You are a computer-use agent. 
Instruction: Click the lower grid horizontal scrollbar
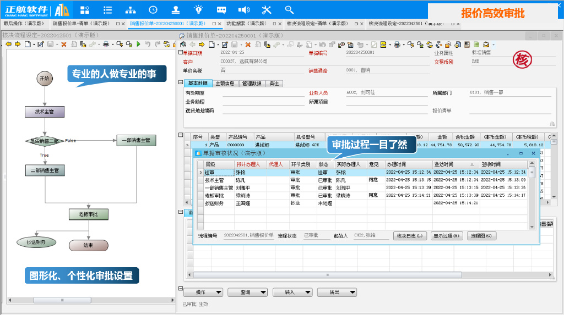pyautogui.click(x=327, y=275)
